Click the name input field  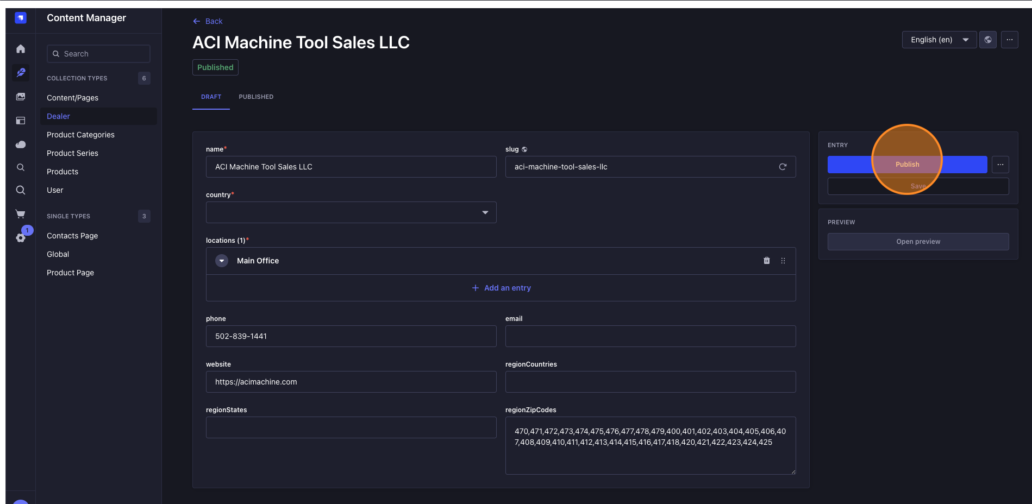(x=351, y=167)
